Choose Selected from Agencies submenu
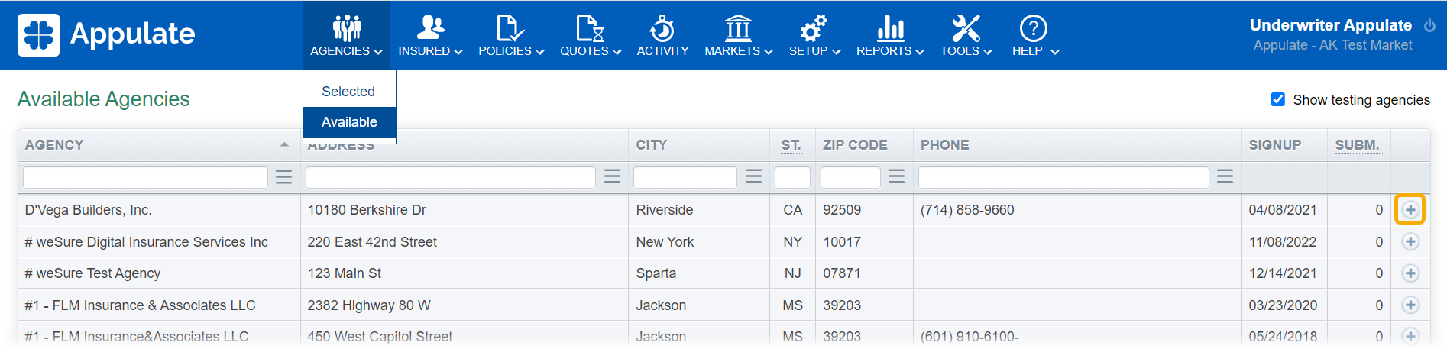The image size is (1447, 349). [x=348, y=92]
